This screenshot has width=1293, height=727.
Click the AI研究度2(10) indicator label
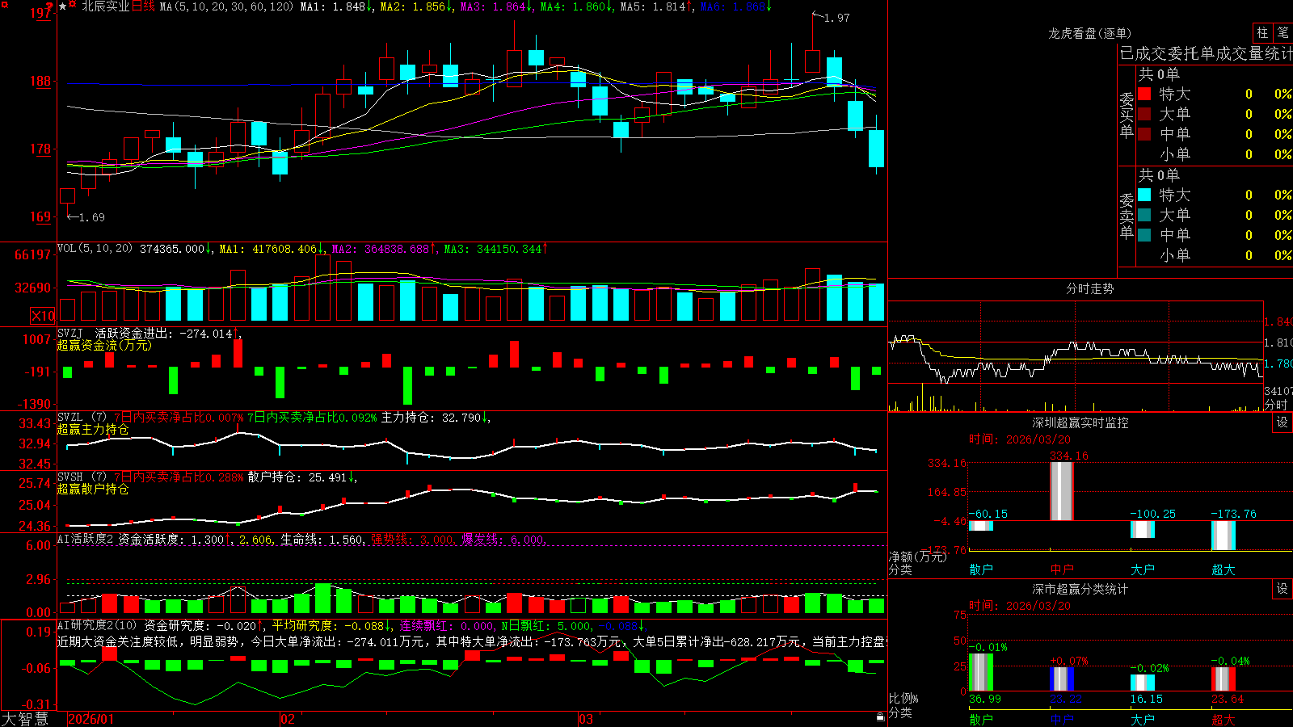(x=97, y=625)
